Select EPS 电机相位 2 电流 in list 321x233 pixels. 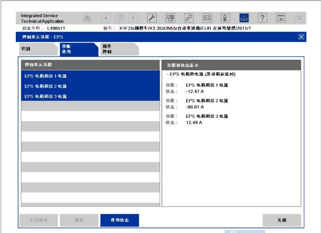pyautogui.click(x=90, y=86)
